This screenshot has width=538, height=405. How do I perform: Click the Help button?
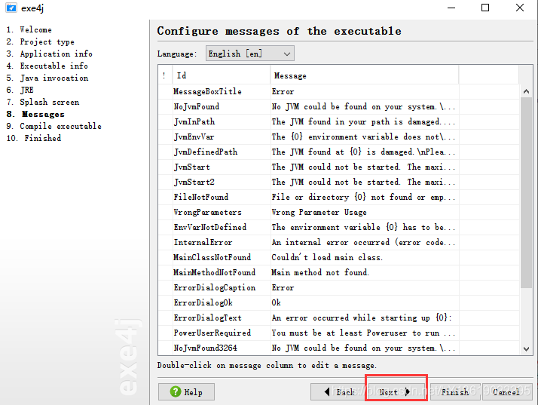(186, 392)
